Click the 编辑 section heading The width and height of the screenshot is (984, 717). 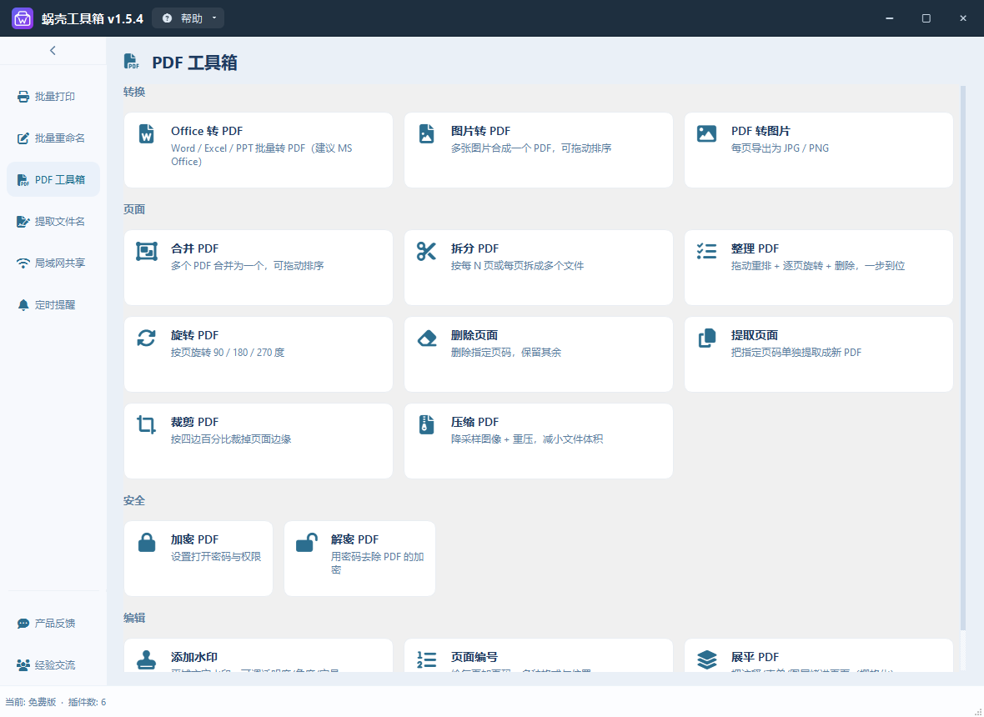pos(134,618)
